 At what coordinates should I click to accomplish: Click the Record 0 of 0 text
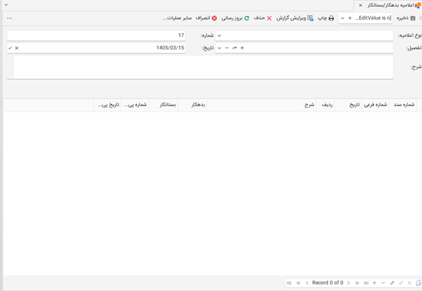327,283
